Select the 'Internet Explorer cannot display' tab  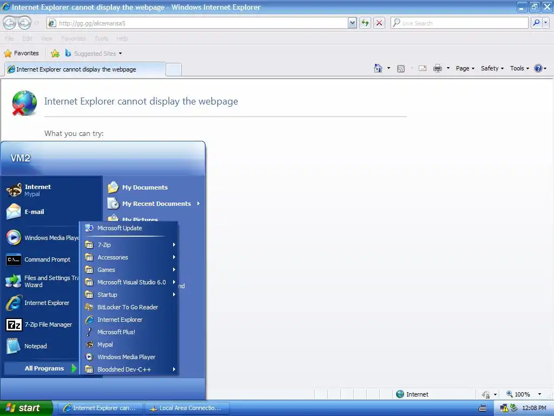click(85, 69)
